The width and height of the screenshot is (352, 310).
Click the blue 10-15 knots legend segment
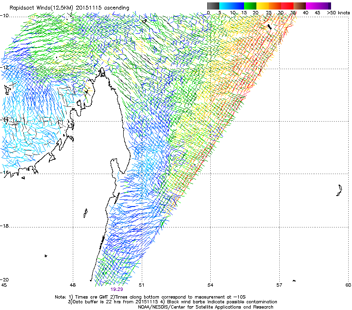(238, 6)
